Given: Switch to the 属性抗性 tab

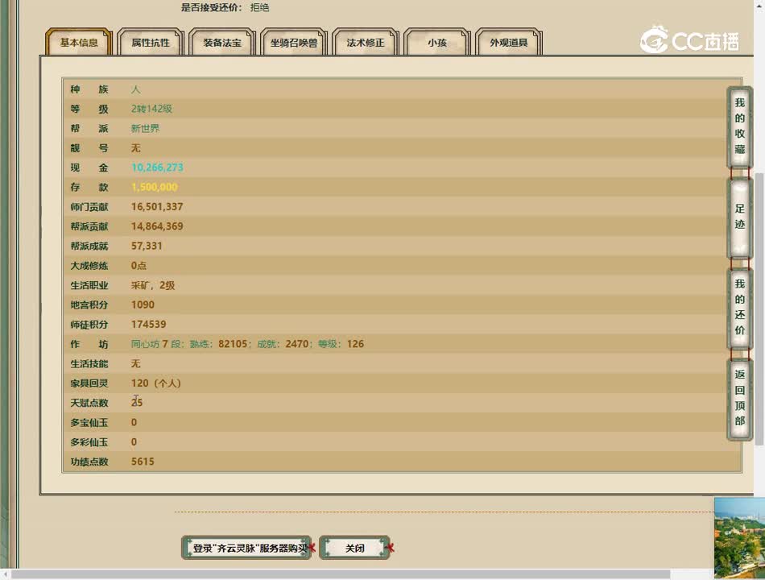Looking at the screenshot, I should click(x=151, y=43).
